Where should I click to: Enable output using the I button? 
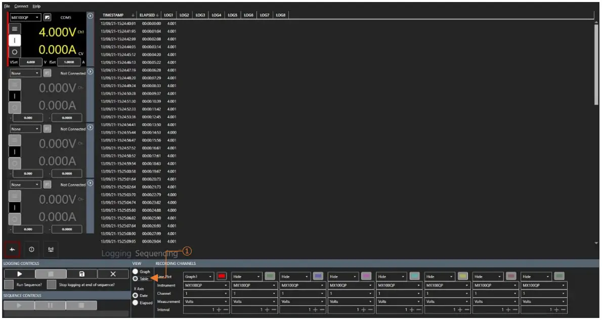[15, 40]
